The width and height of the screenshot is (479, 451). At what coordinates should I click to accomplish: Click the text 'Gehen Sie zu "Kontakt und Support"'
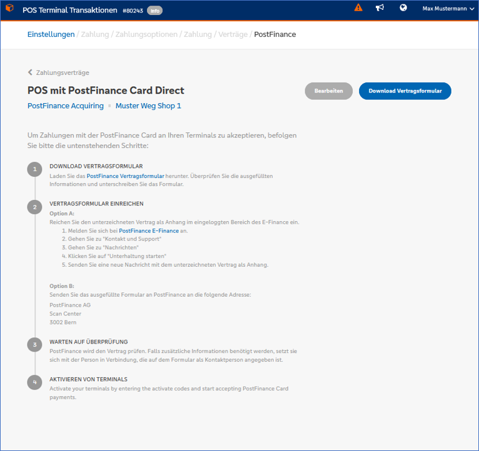[x=114, y=239]
